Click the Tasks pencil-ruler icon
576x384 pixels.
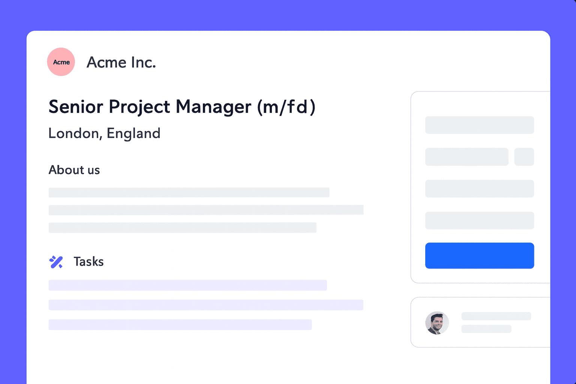(x=56, y=262)
